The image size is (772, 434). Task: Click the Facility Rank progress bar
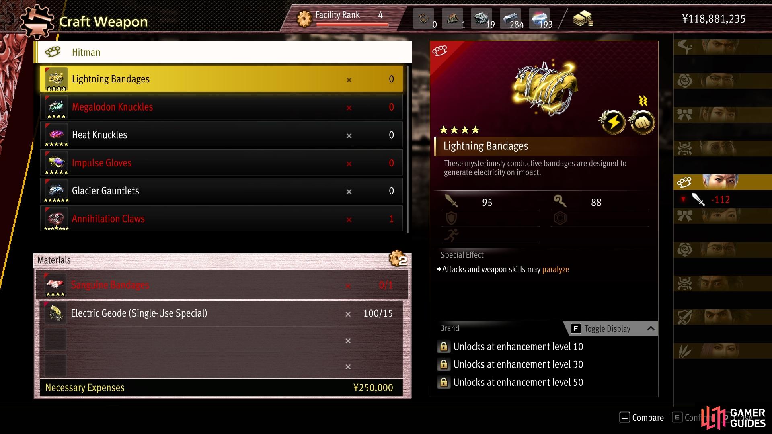tap(352, 24)
